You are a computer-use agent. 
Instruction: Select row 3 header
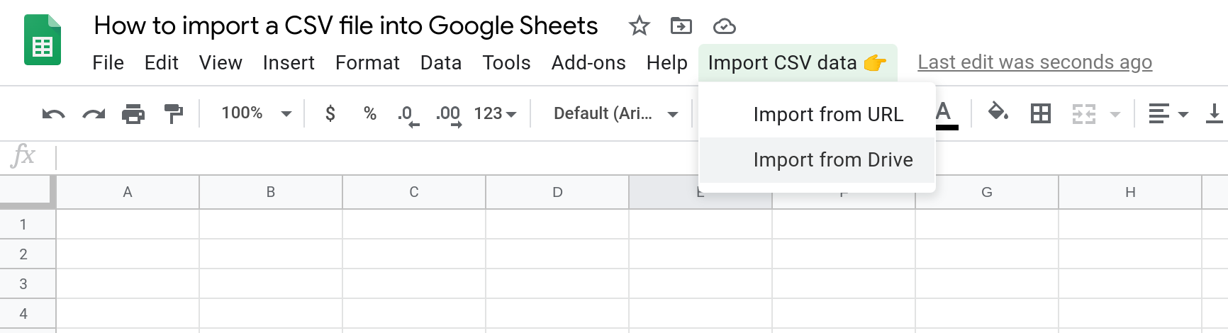(x=27, y=284)
